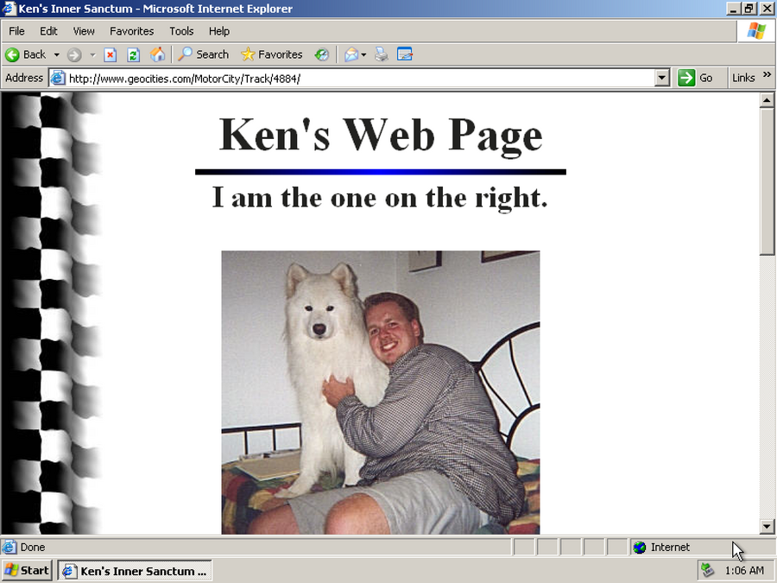Click the scrollbar down arrow

[x=767, y=527]
